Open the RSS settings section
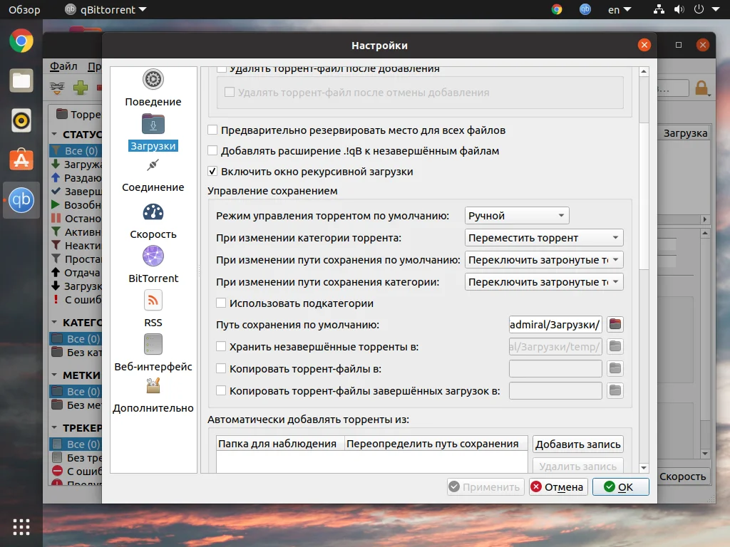This screenshot has height=547, width=730. (x=153, y=309)
